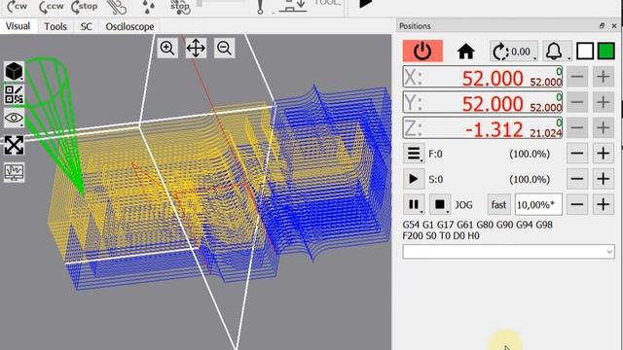Click the coolant stop icon
623x350 pixels.
coord(180,7)
